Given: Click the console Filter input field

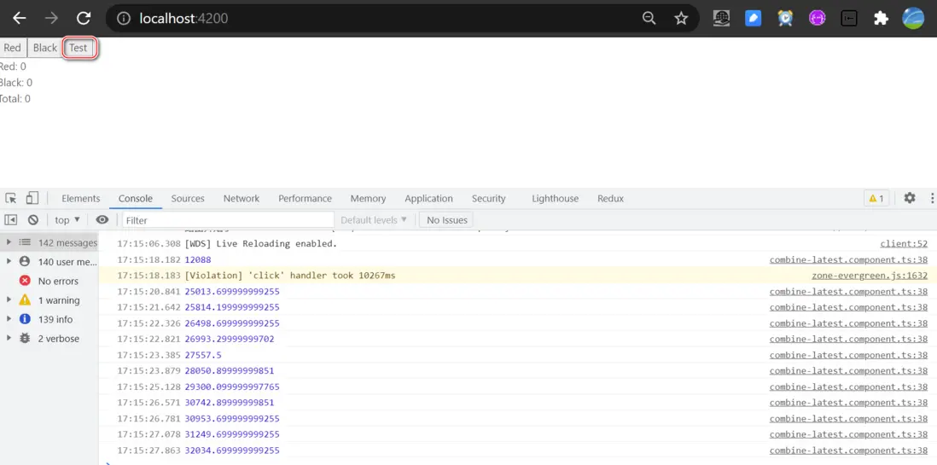Looking at the screenshot, I should 227,220.
